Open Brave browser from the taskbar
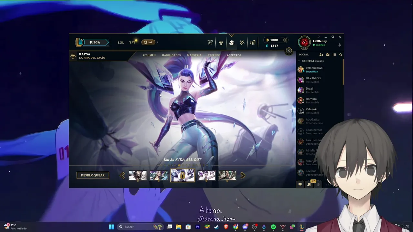The width and height of the screenshot is (413, 232). click(x=226, y=227)
